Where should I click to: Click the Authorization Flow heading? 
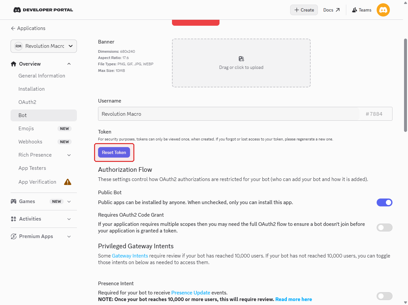[125, 170]
